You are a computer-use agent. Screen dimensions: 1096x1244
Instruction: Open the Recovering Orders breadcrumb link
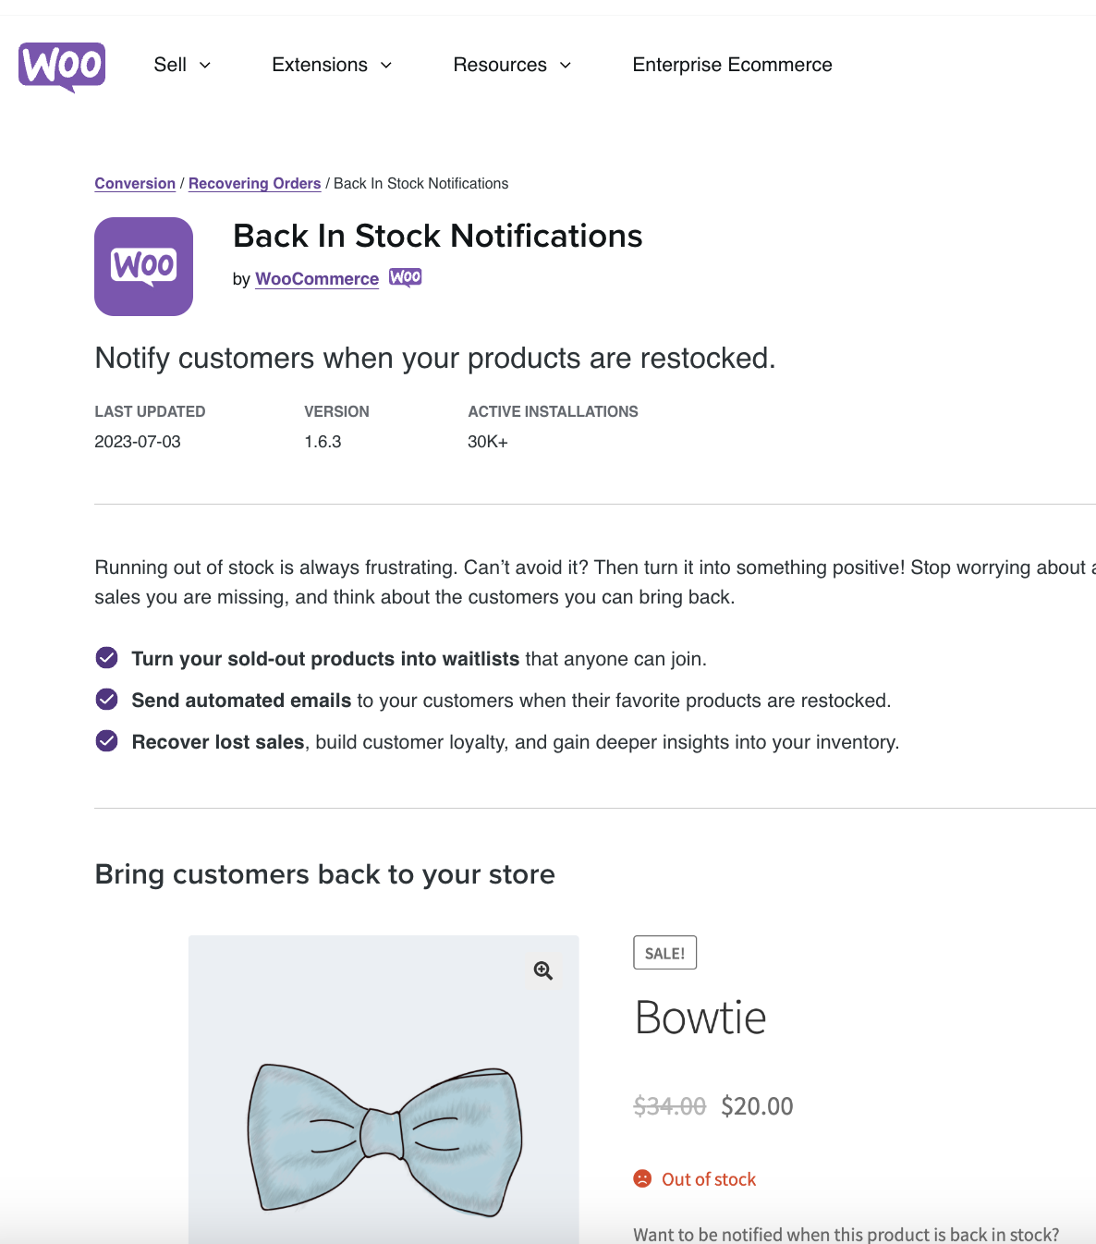click(254, 183)
